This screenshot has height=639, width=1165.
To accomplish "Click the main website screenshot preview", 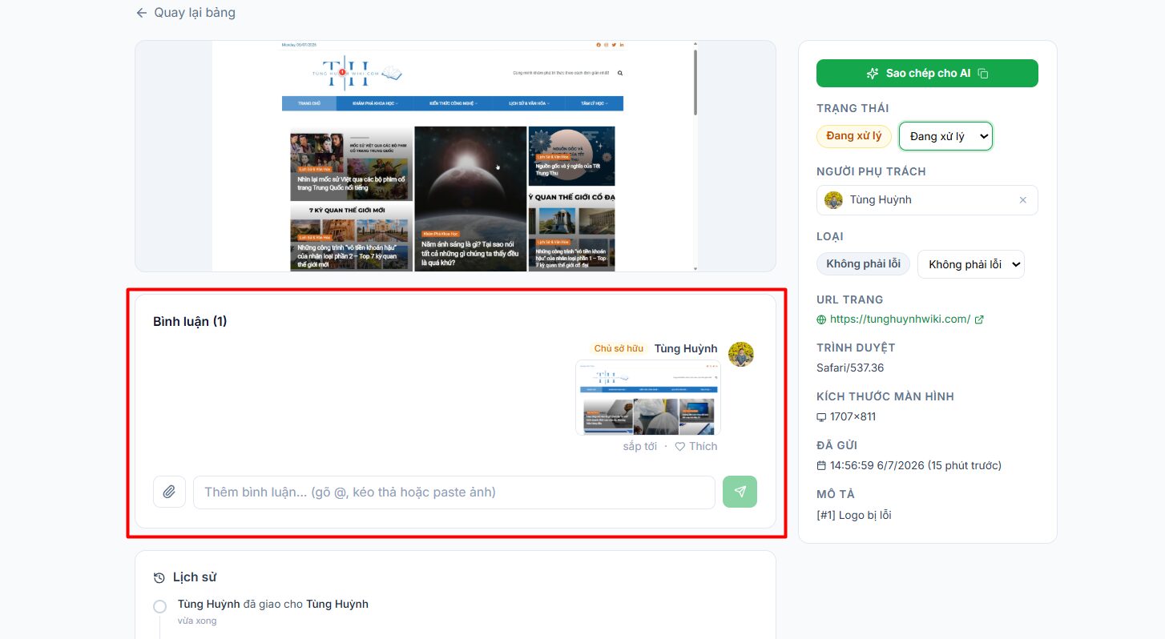I will [x=455, y=156].
